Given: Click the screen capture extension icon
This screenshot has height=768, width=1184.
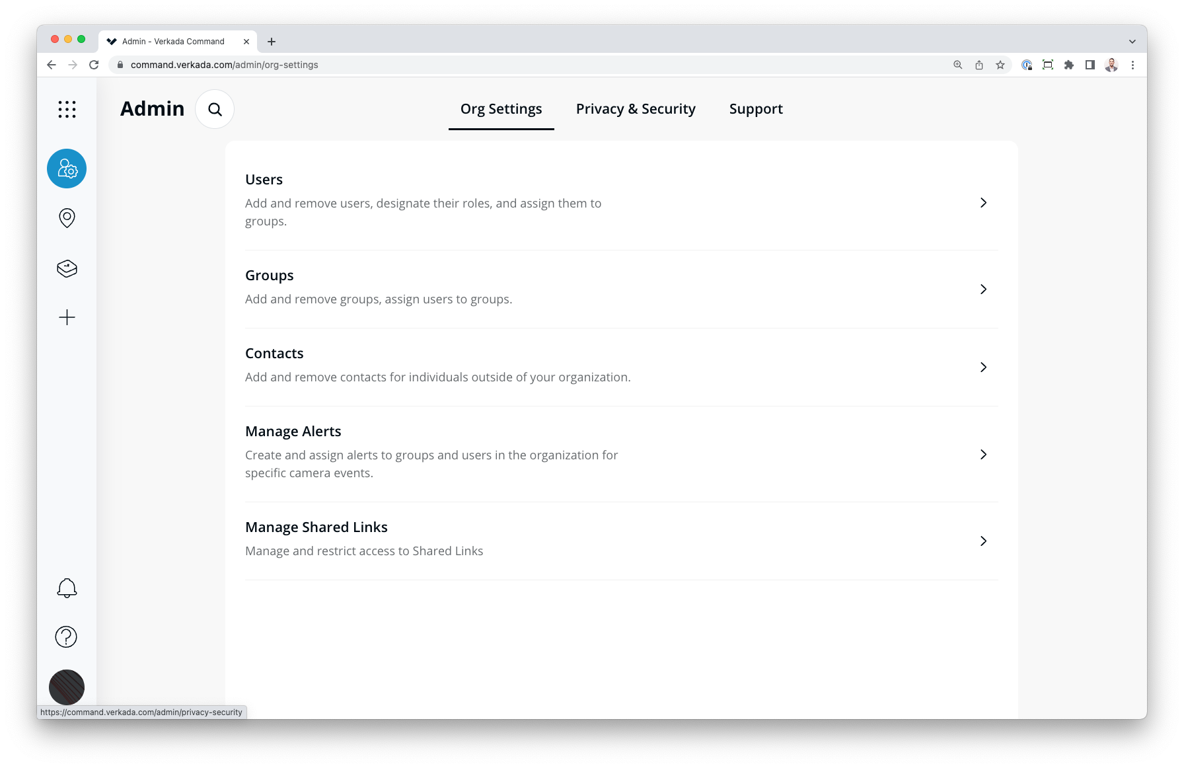Looking at the screenshot, I should click(x=1048, y=65).
